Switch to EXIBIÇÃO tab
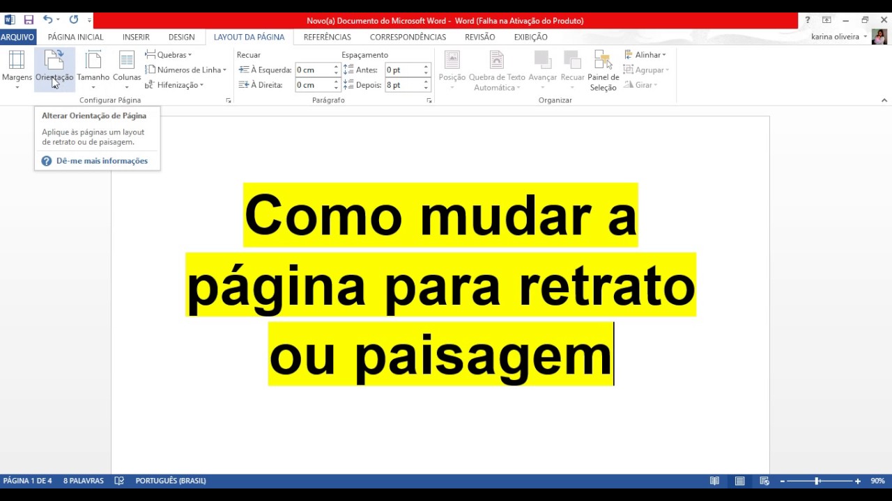The width and height of the screenshot is (892, 501). point(531,37)
